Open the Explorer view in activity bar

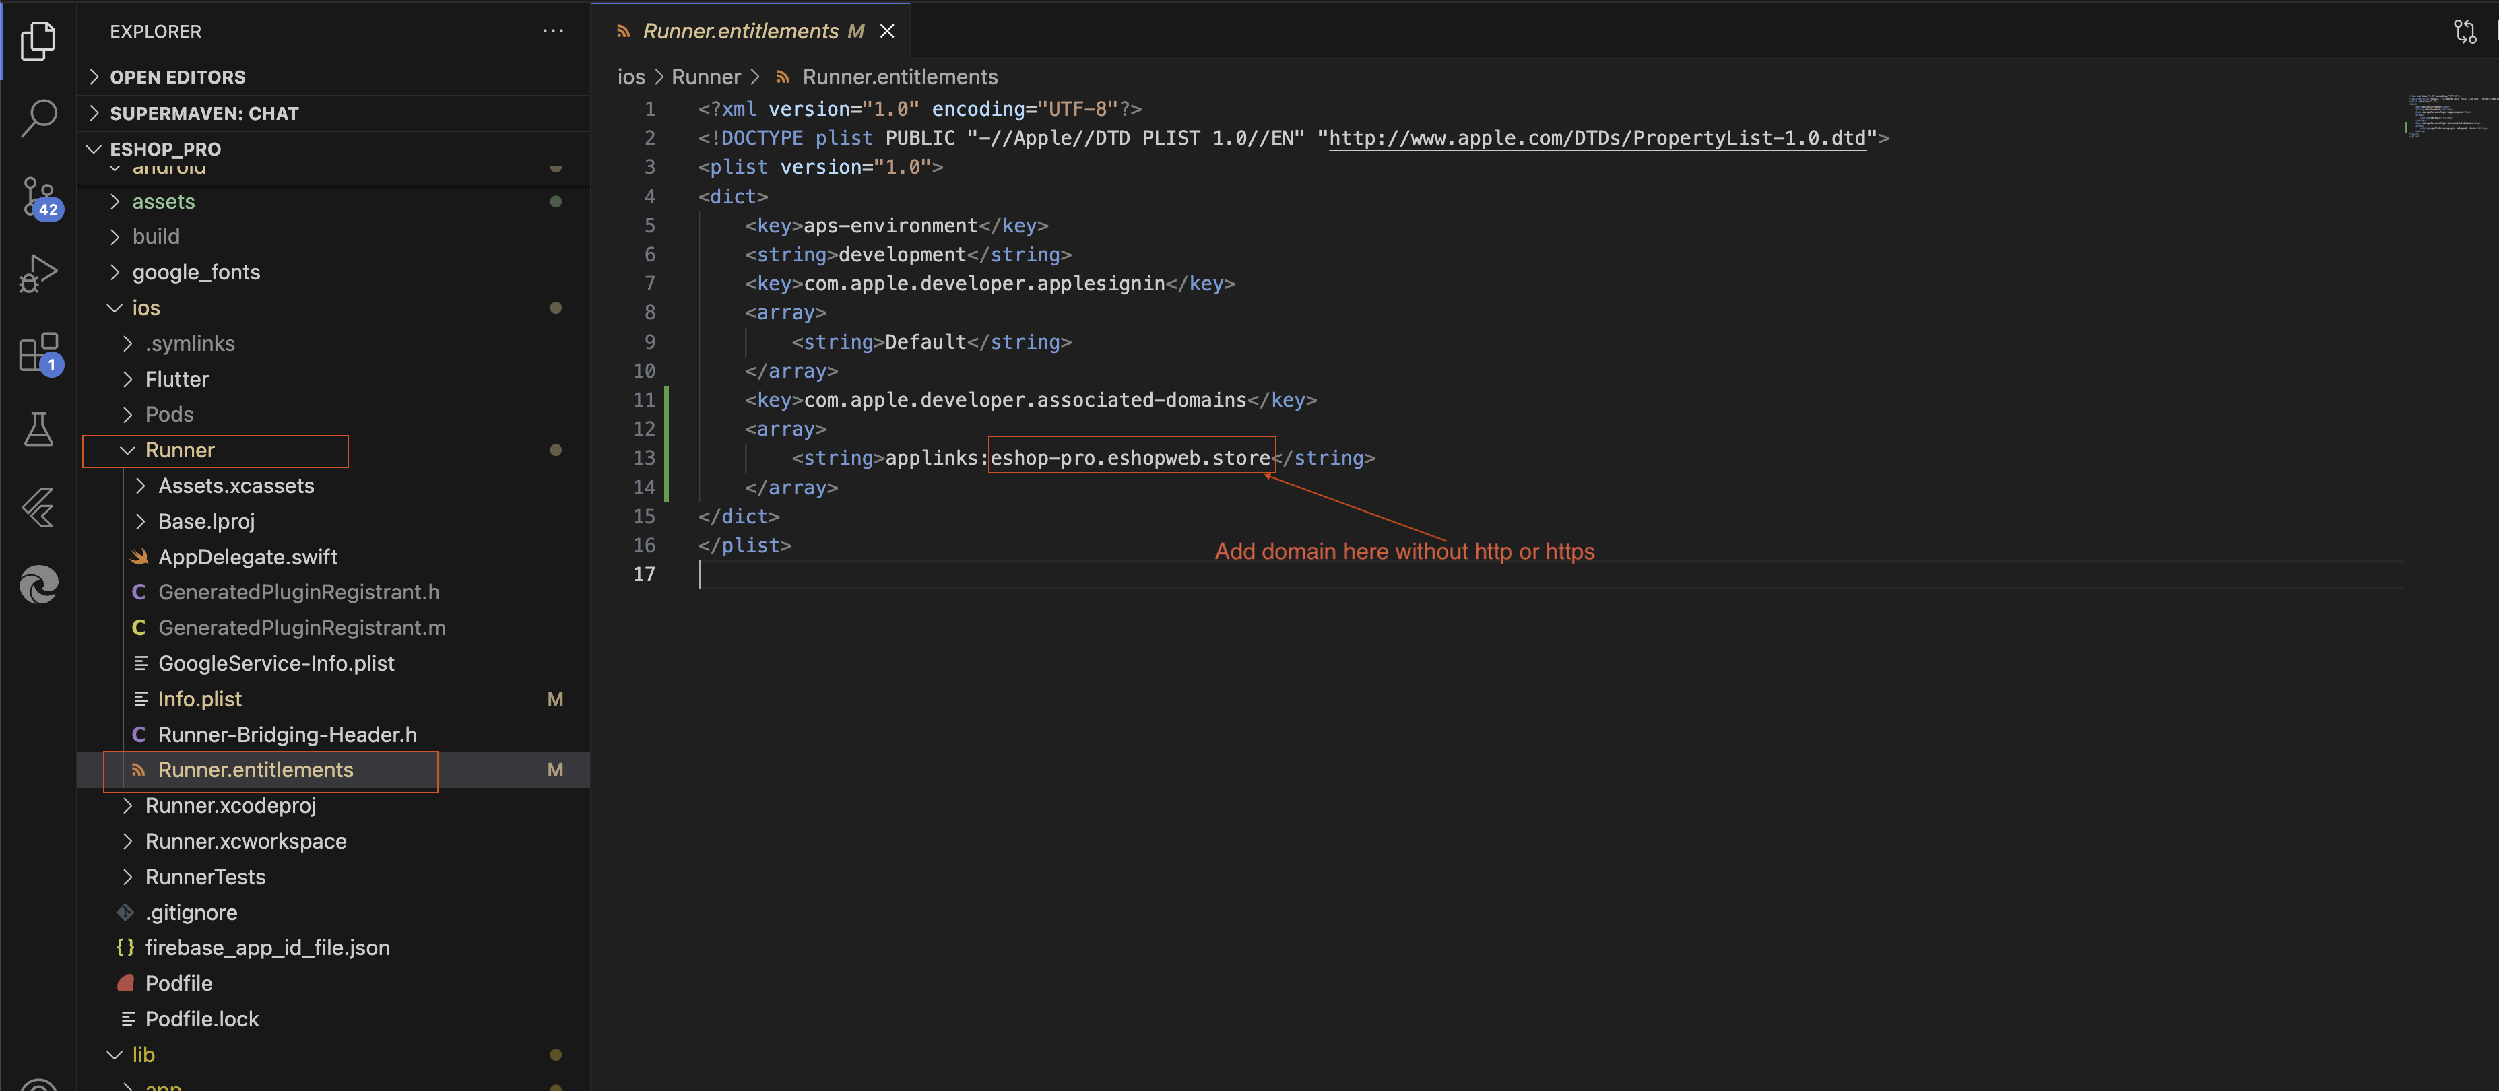pyautogui.click(x=39, y=40)
